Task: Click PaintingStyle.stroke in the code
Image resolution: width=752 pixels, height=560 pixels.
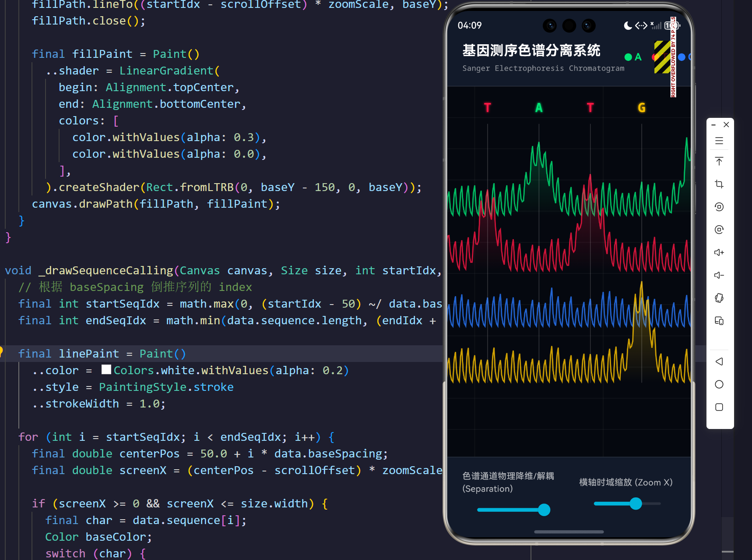Action: [x=166, y=387]
